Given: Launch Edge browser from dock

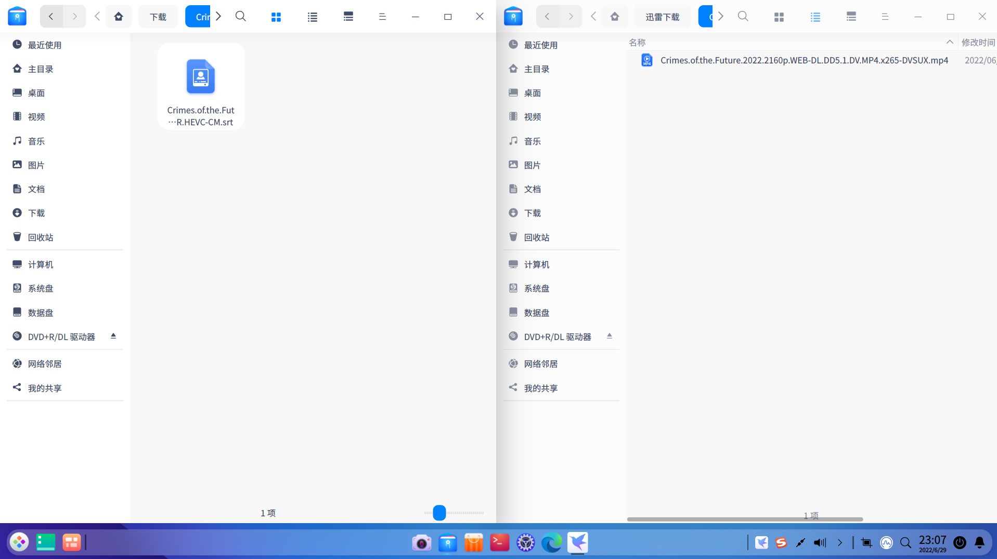Looking at the screenshot, I should point(551,543).
